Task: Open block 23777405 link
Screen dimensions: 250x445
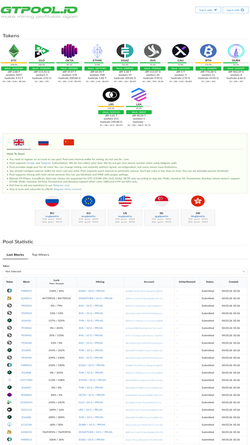Action: (27, 380)
